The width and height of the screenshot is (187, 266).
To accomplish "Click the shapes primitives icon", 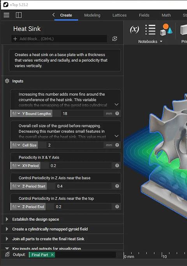I will coord(166,30).
